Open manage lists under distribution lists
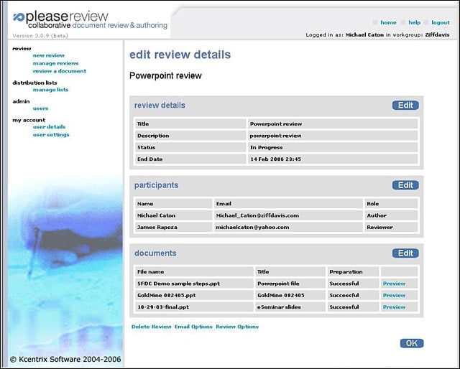 [50, 90]
